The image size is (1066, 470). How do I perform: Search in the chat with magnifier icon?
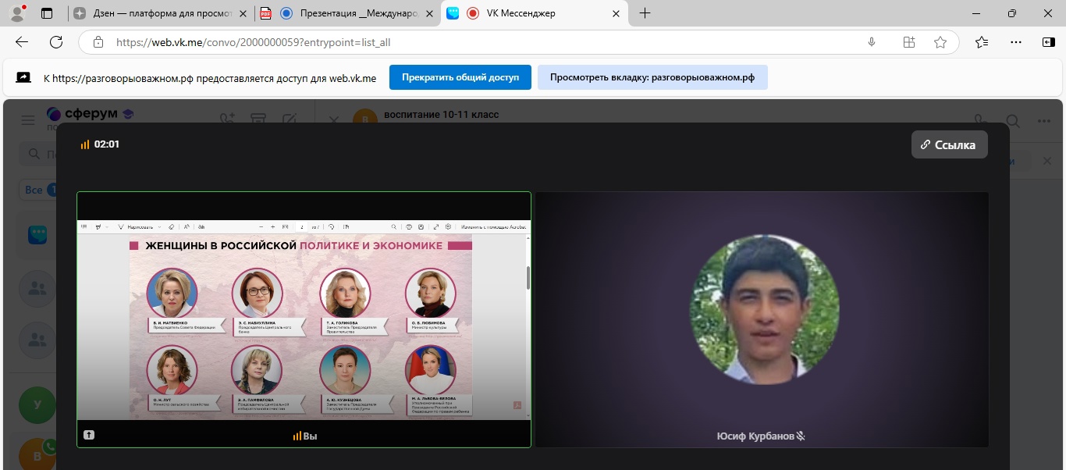pyautogui.click(x=1012, y=121)
